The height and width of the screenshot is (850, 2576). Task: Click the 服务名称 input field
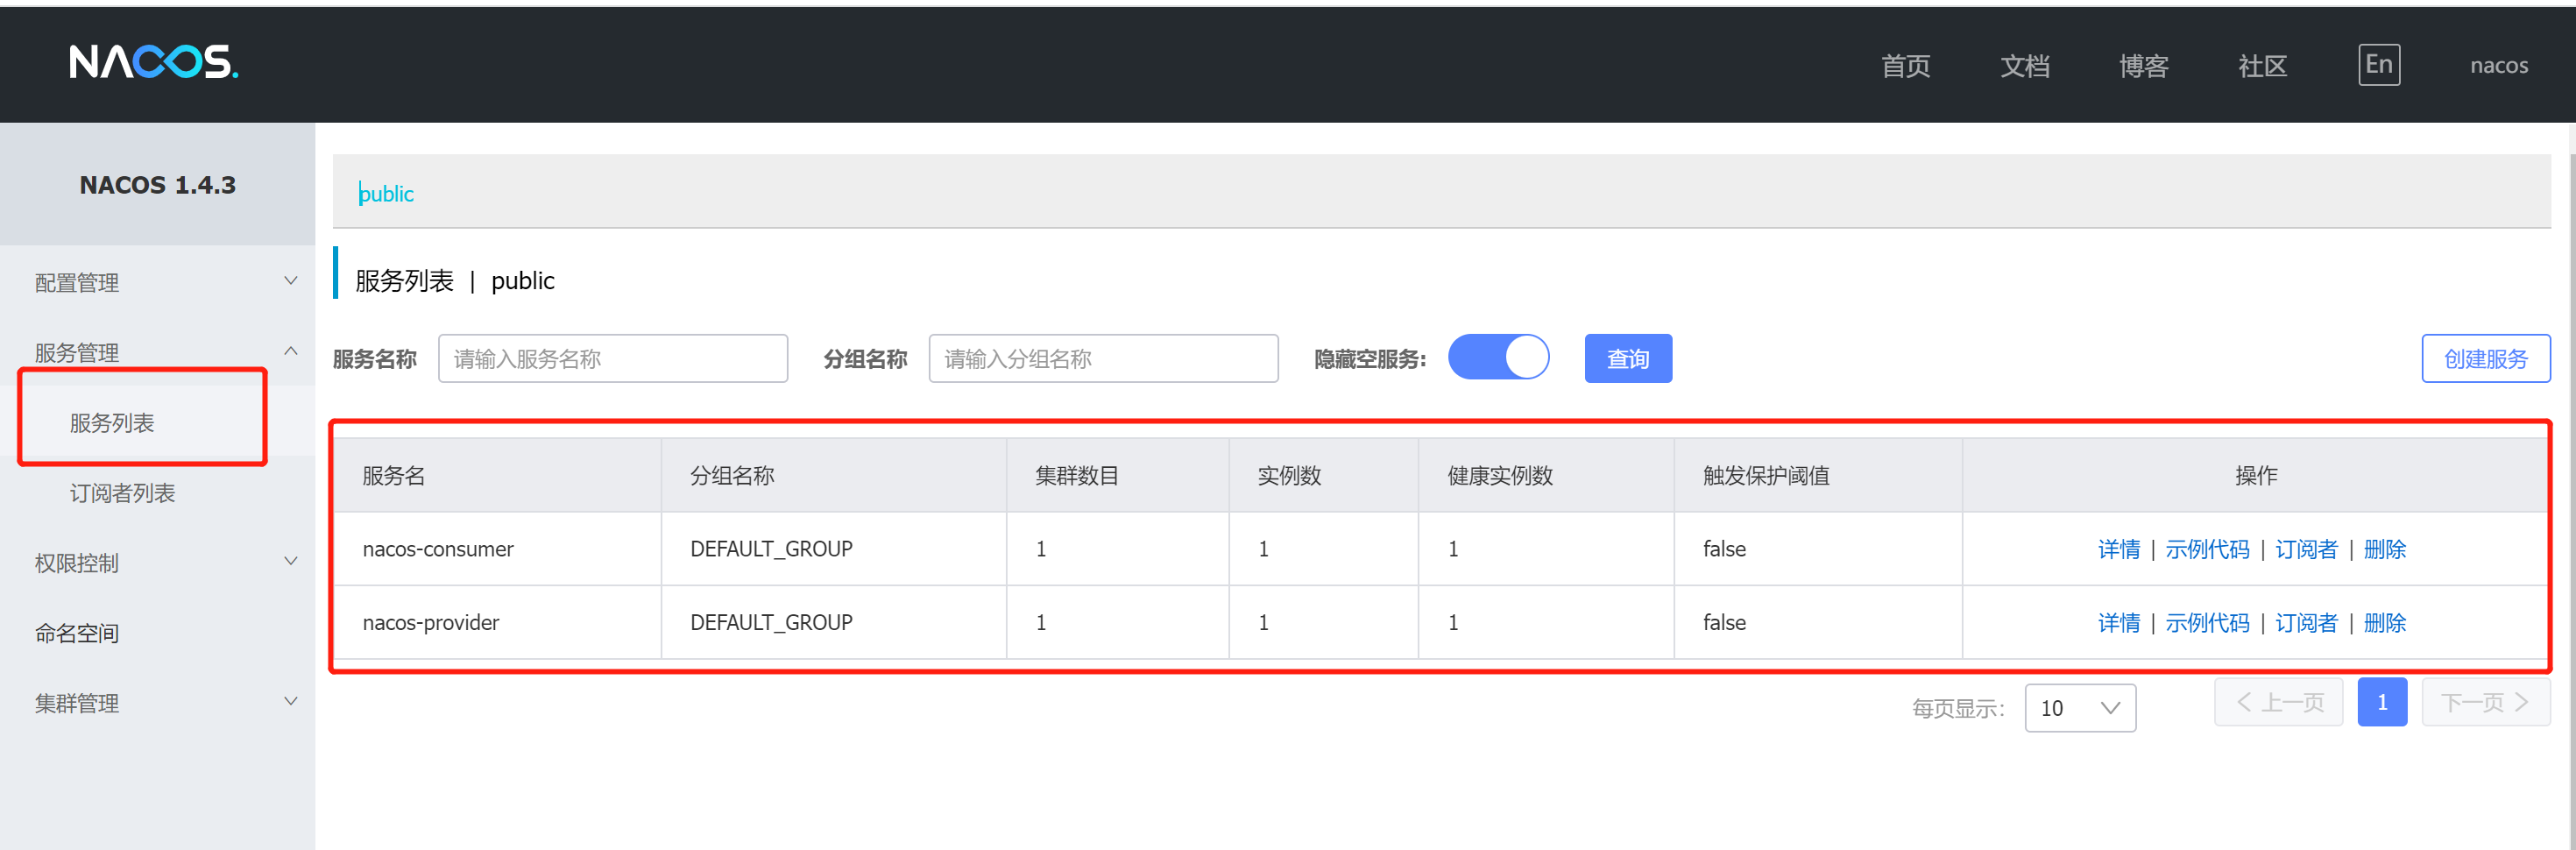click(x=613, y=357)
